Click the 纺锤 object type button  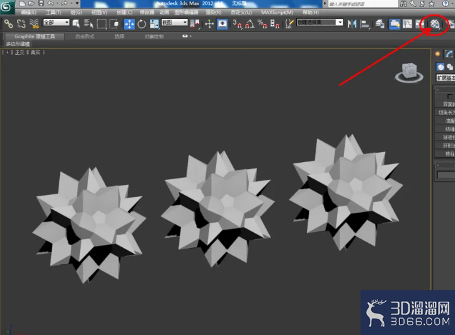445,129
